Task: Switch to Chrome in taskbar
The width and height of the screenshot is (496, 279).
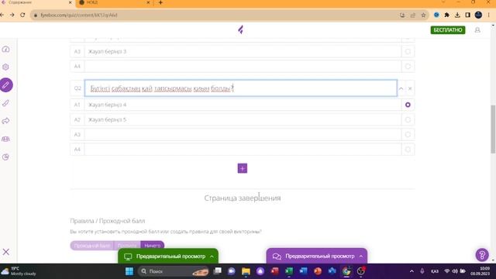Action: (x=346, y=271)
